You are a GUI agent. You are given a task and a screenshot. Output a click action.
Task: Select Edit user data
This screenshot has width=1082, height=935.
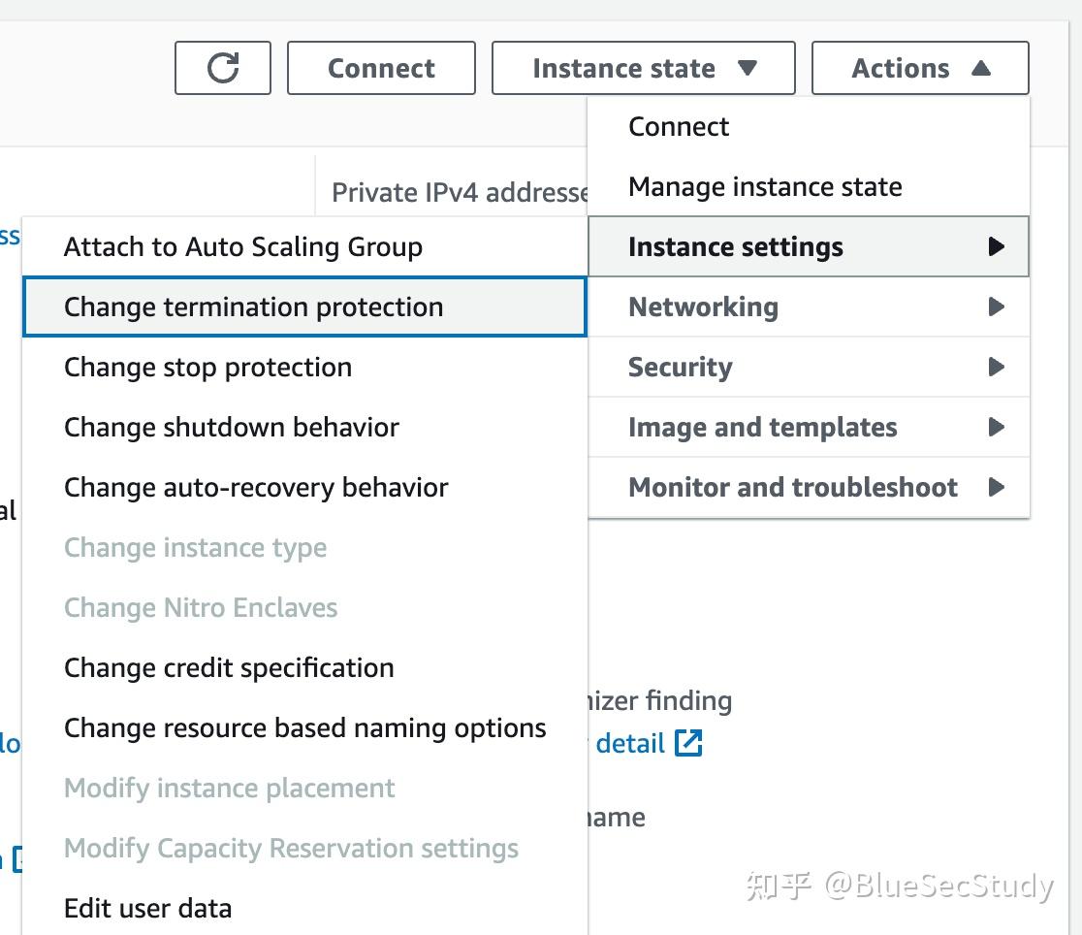tap(147, 909)
